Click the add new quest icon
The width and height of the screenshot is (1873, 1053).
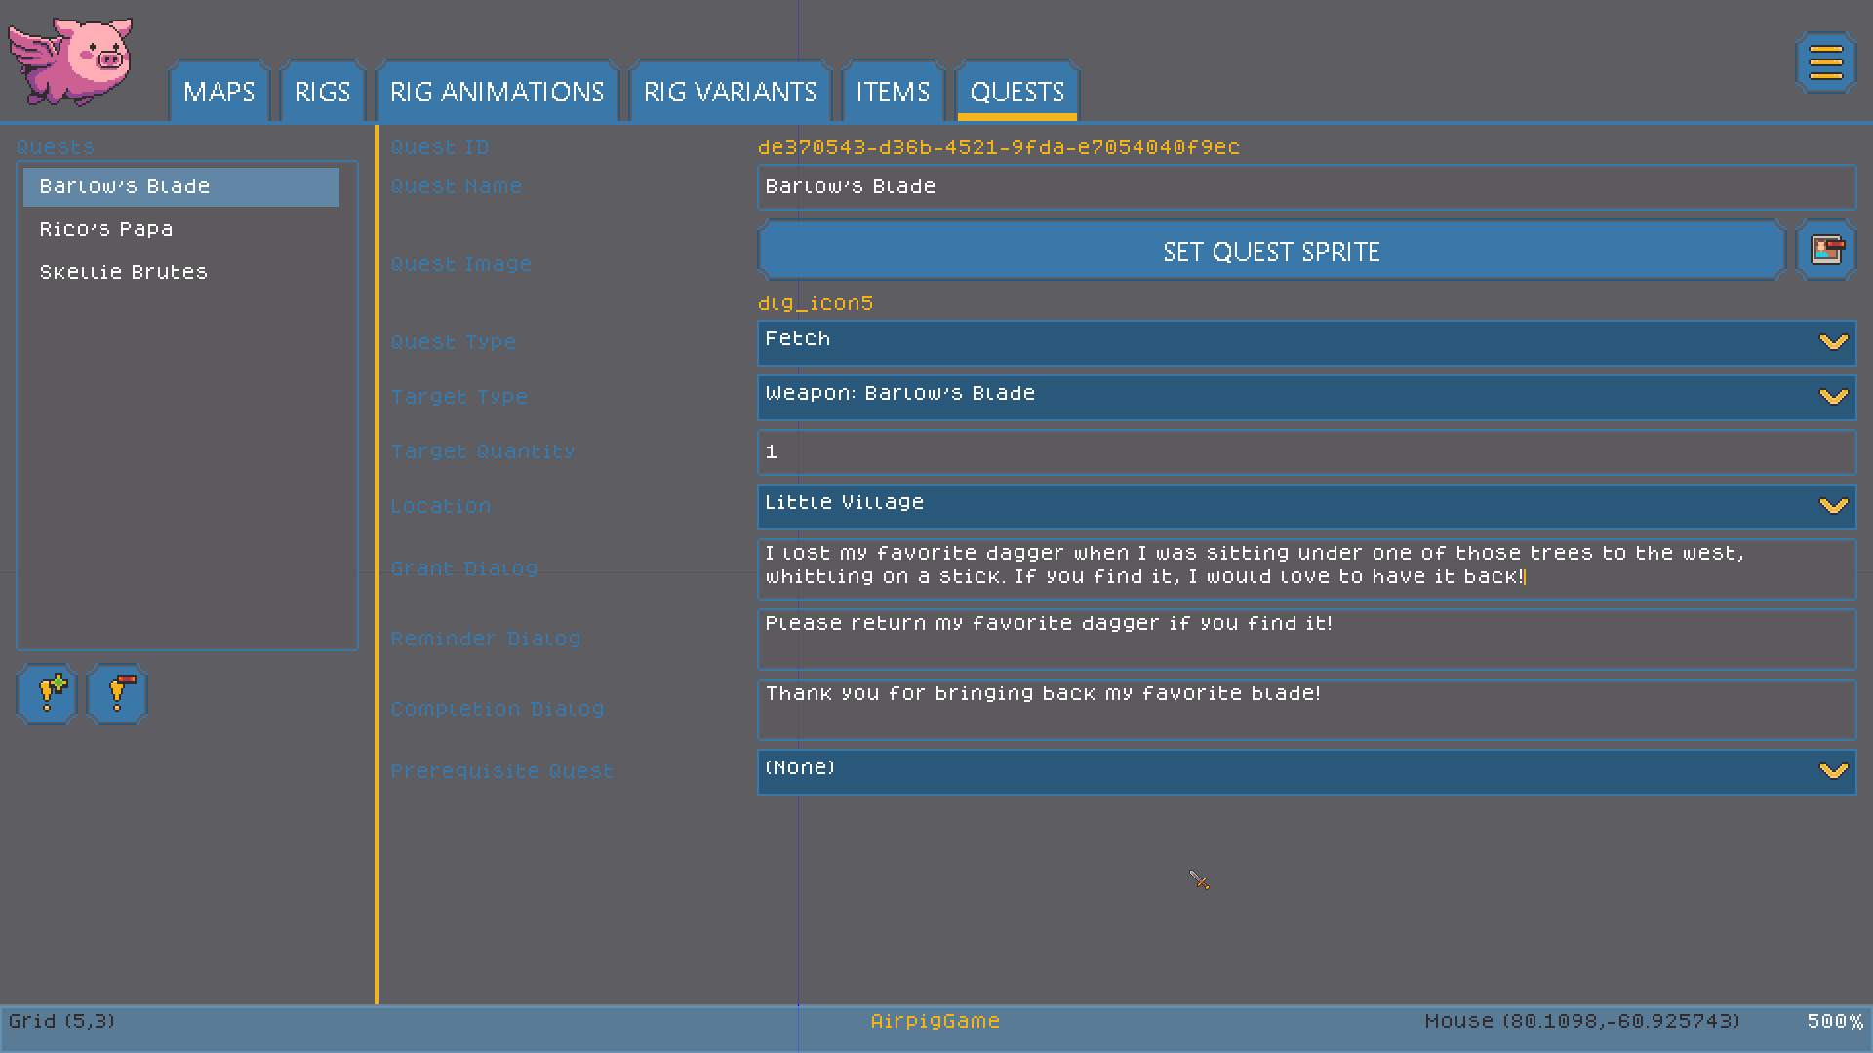(47, 694)
